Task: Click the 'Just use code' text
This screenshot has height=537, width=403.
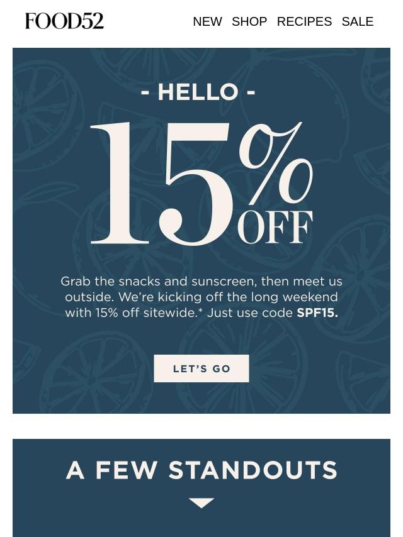Action: coord(250,313)
